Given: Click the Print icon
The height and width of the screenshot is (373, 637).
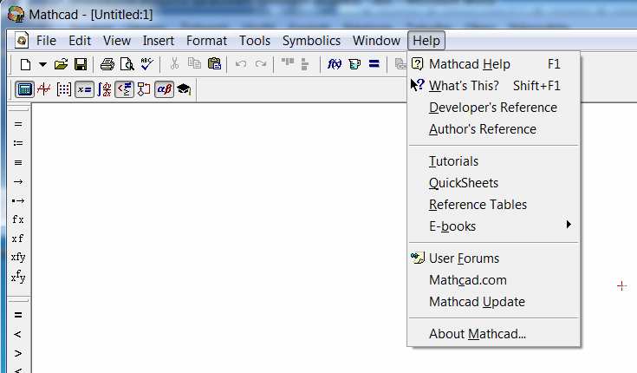Looking at the screenshot, I should (107, 64).
